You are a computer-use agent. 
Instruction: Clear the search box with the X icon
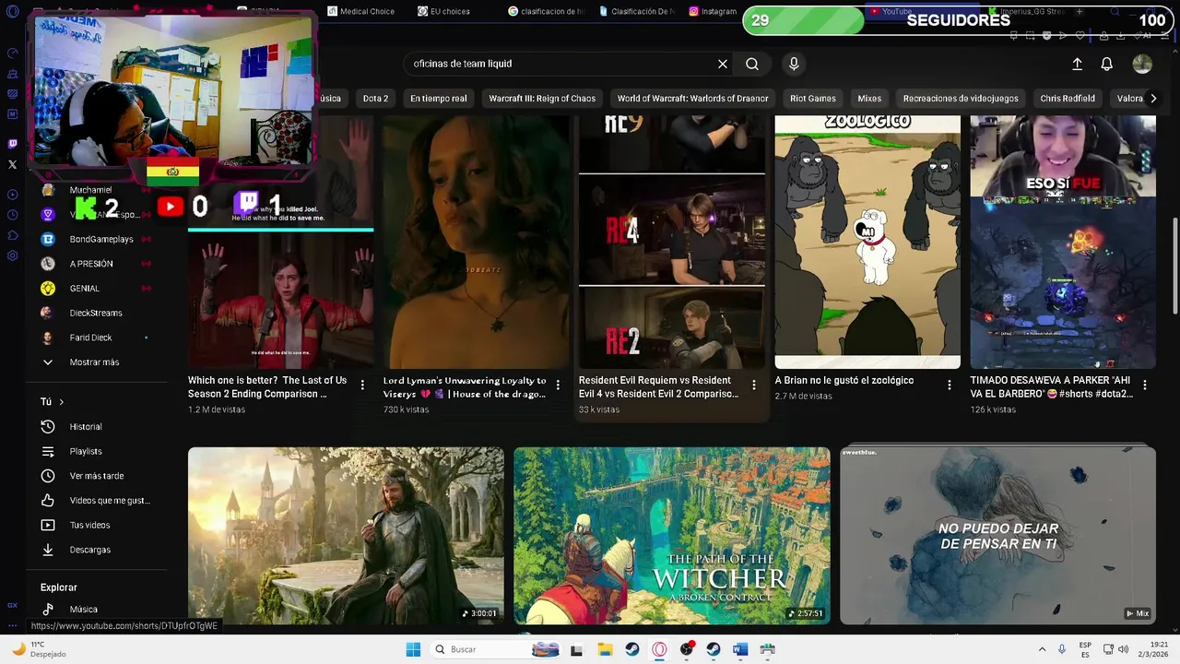coord(723,64)
